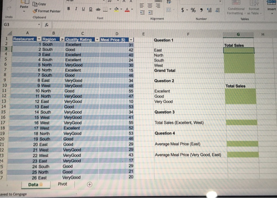
Task: Open Region column filter button
Action: (62, 40)
